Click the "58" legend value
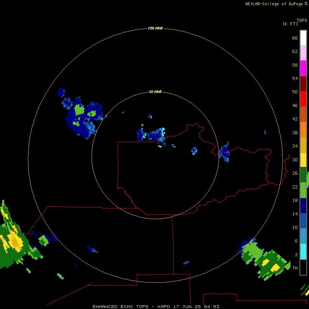The width and height of the screenshot is (309, 309). point(295,65)
